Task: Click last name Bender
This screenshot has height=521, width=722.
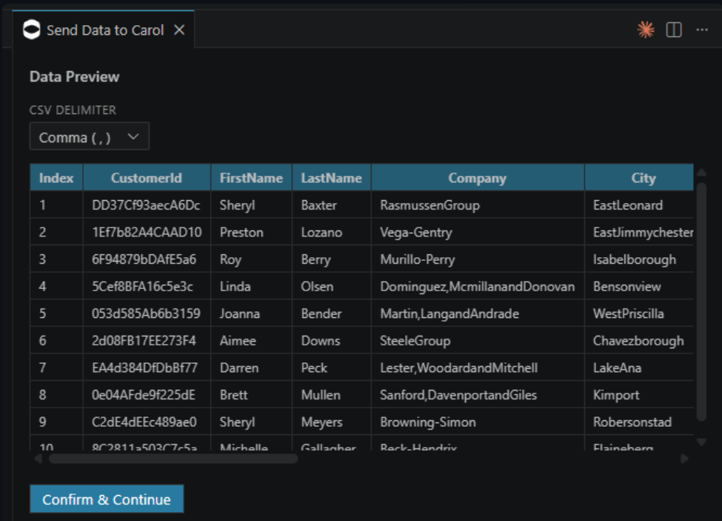Action: click(x=321, y=313)
